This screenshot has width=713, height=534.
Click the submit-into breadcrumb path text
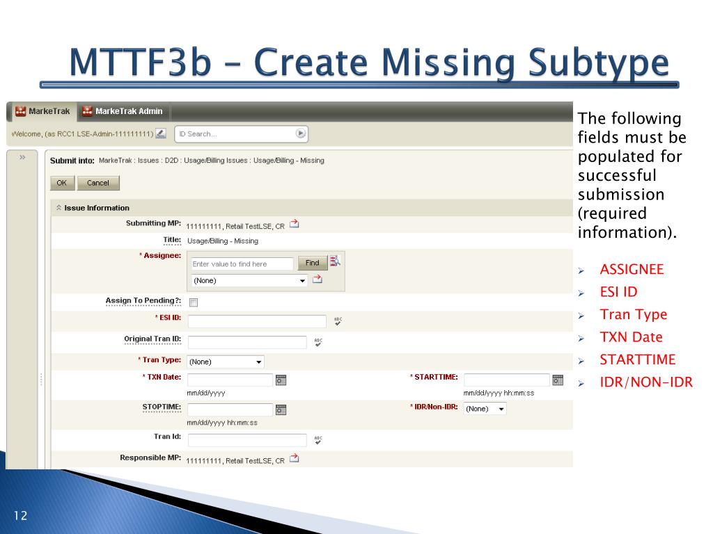[x=212, y=161]
